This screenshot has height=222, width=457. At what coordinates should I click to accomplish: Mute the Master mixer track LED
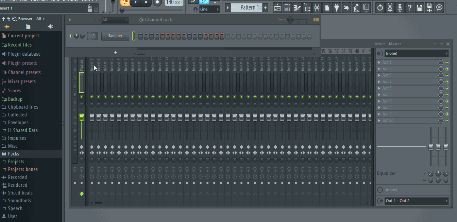[82, 97]
